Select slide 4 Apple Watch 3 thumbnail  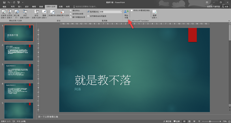(19, 91)
